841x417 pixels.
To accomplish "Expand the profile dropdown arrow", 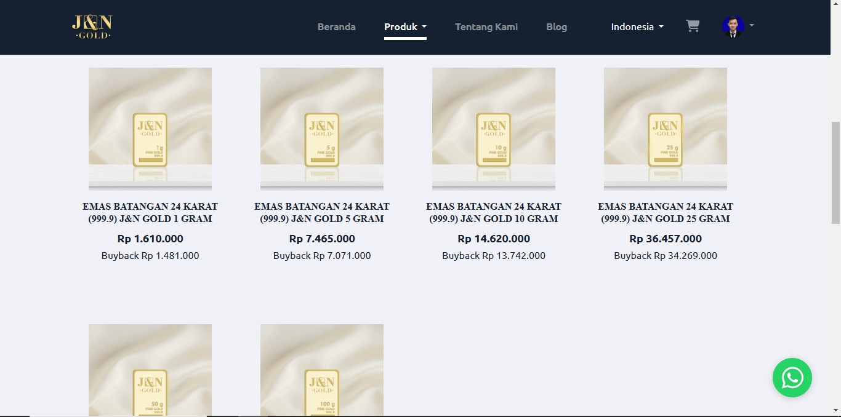I will (752, 26).
